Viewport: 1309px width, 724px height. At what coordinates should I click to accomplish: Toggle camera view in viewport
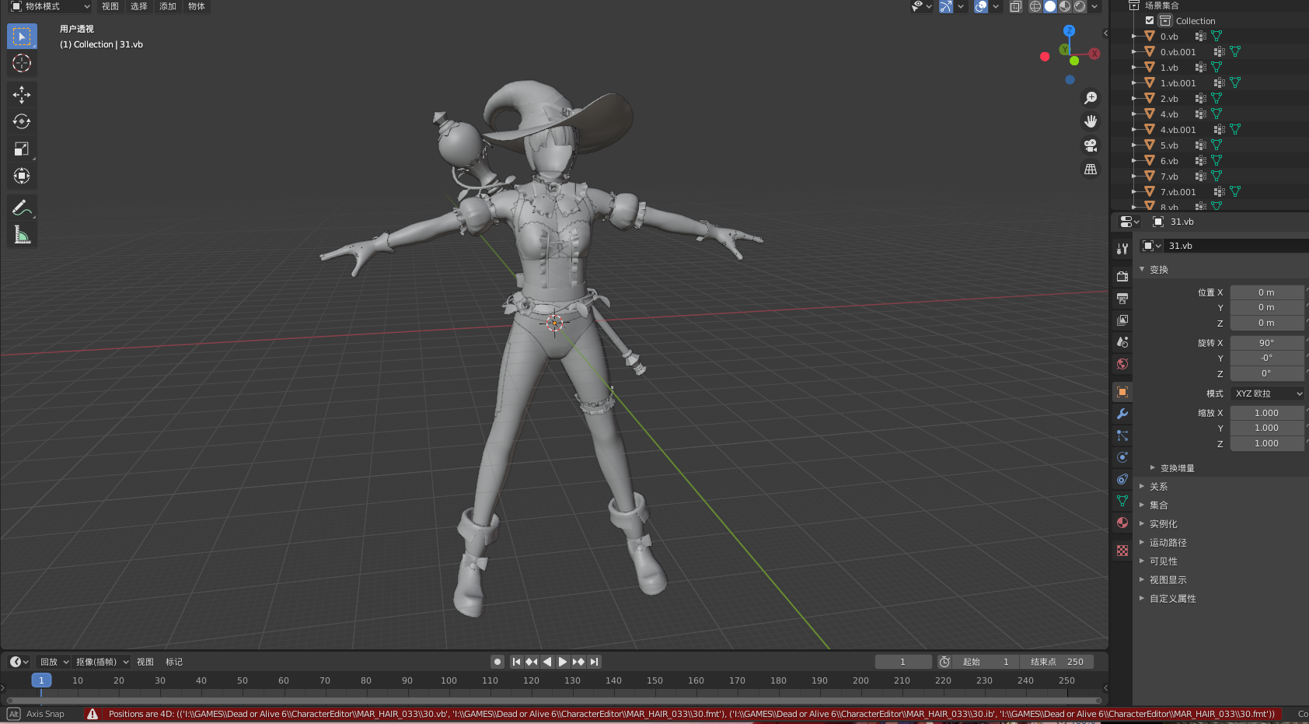(x=1091, y=145)
